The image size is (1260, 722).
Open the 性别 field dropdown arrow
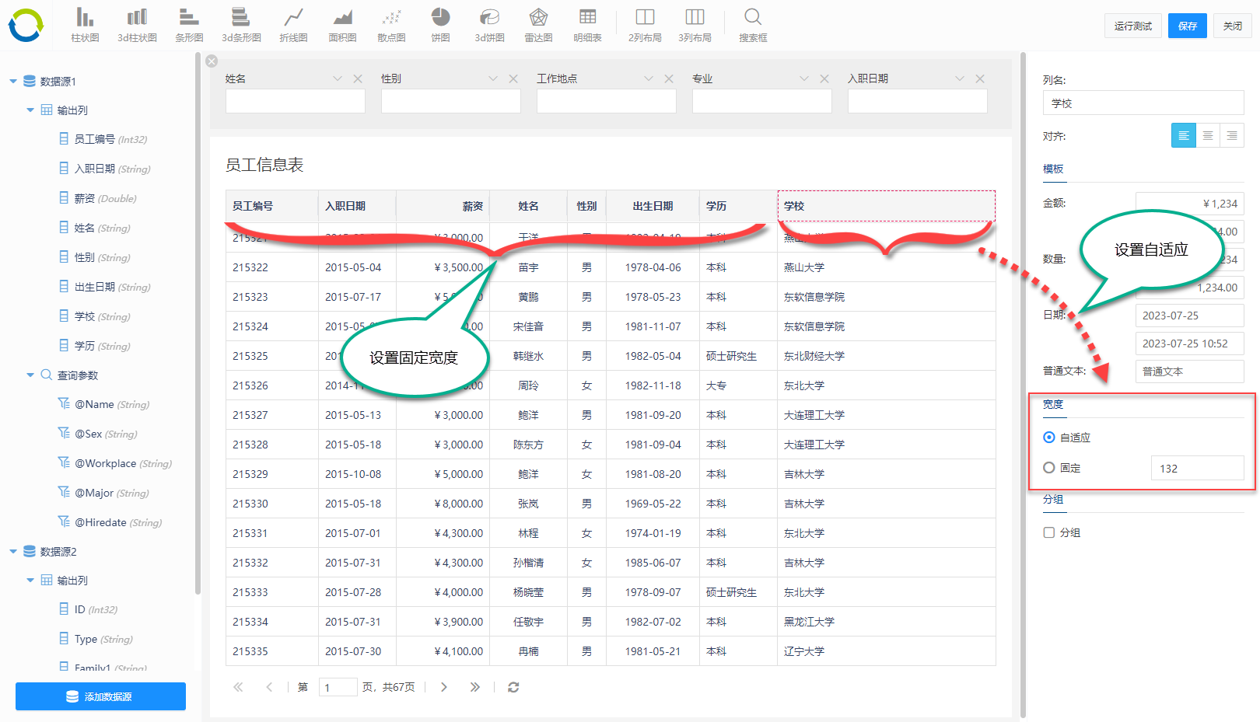[493, 78]
